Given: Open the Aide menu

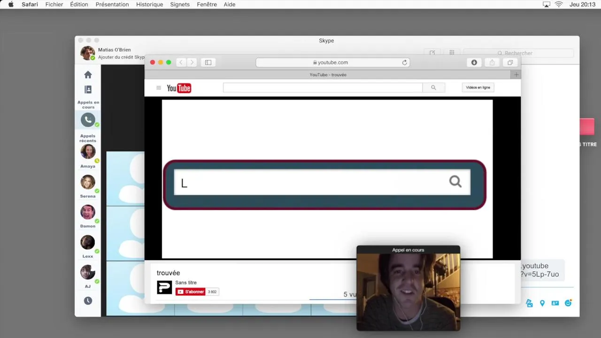Looking at the screenshot, I should pyautogui.click(x=230, y=4).
